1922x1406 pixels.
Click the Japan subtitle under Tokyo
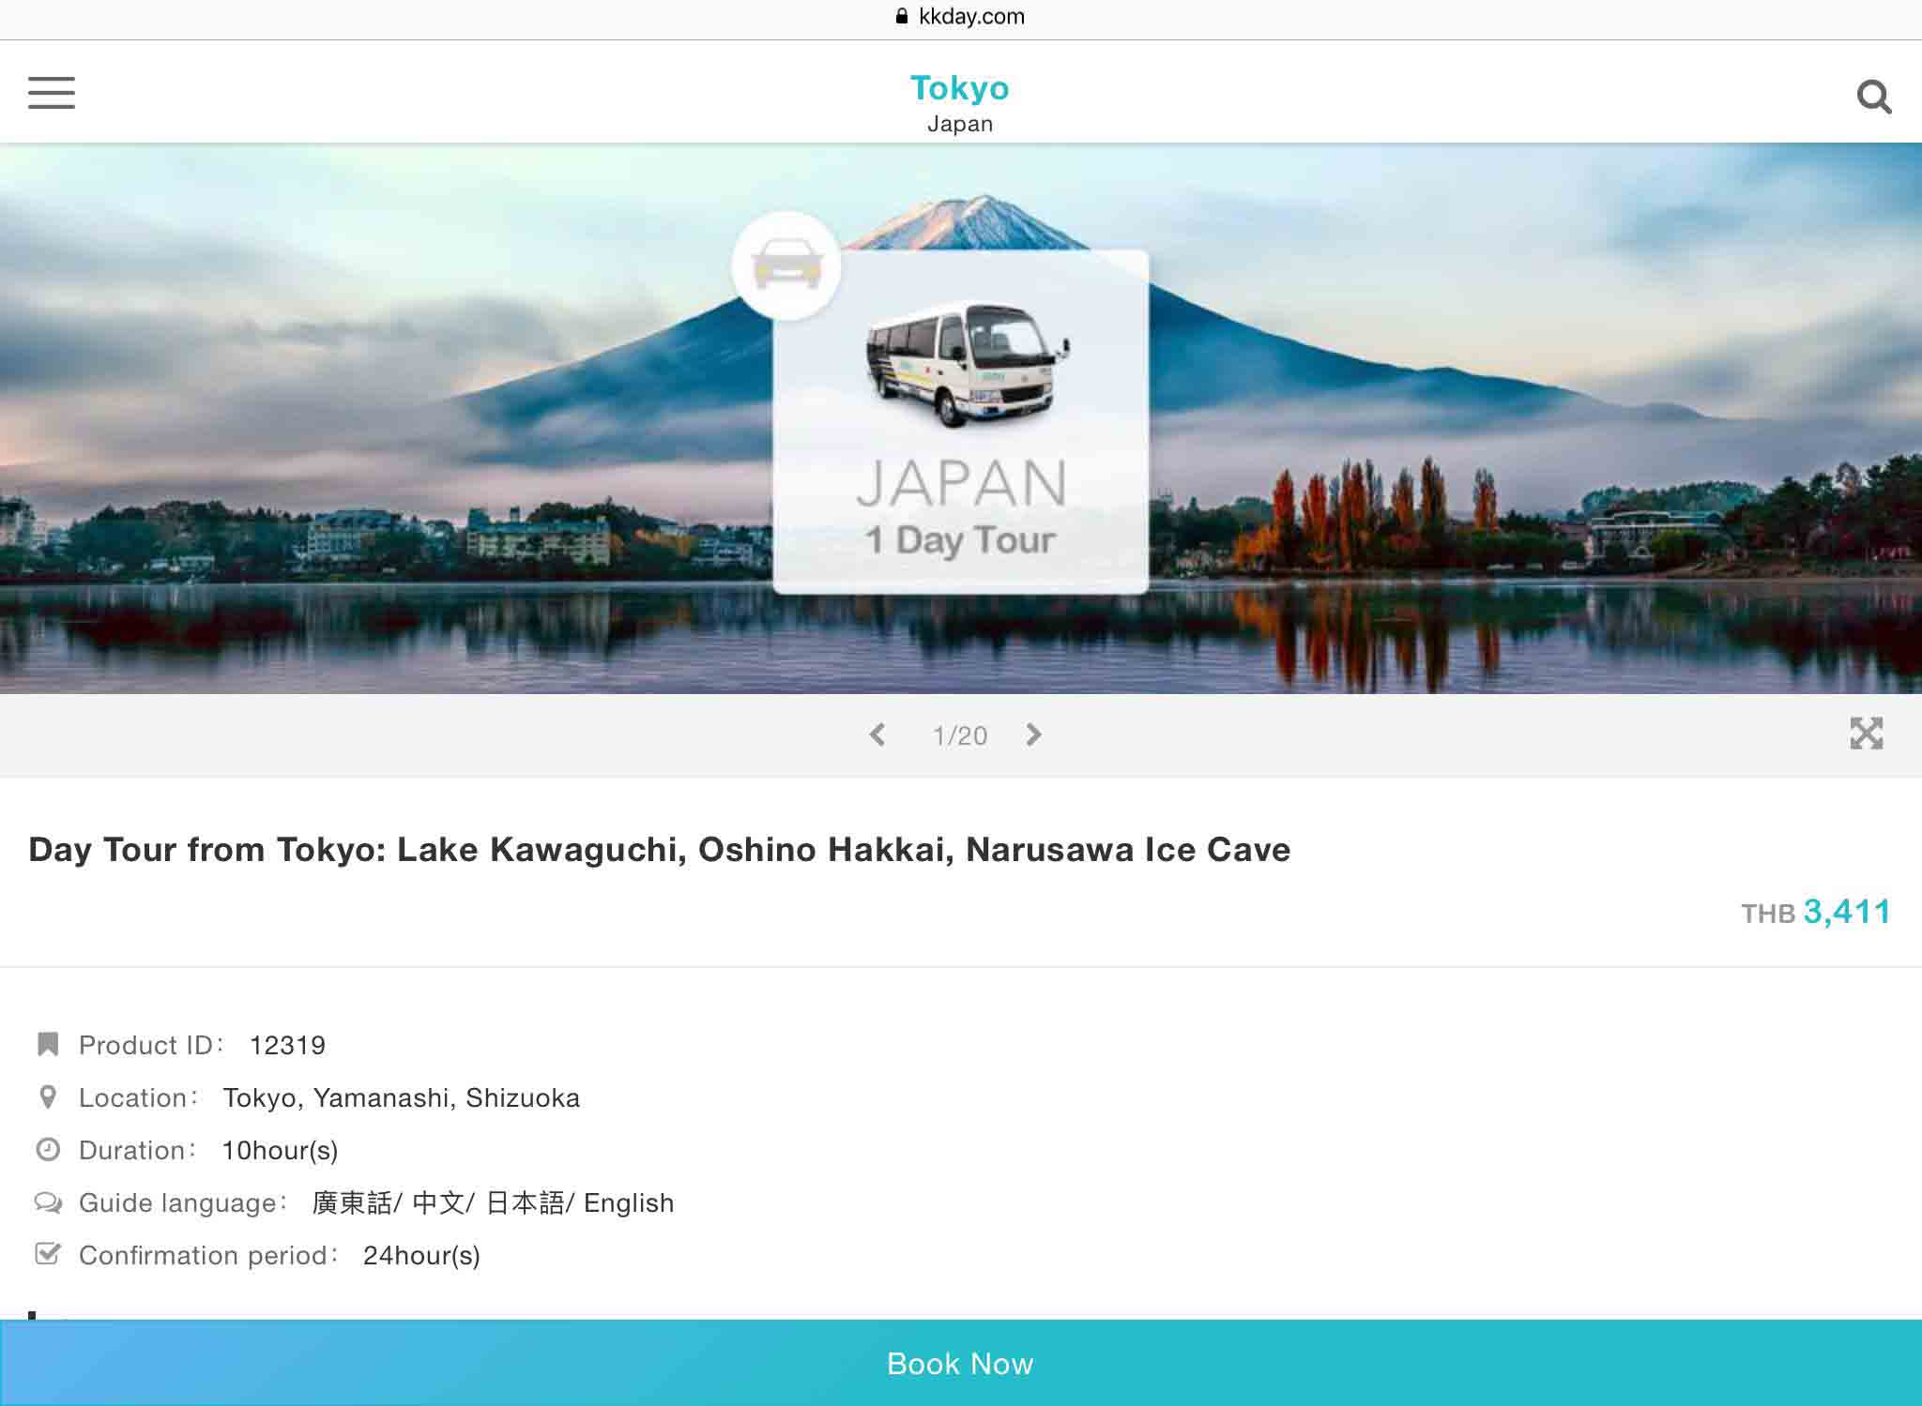tap(960, 124)
